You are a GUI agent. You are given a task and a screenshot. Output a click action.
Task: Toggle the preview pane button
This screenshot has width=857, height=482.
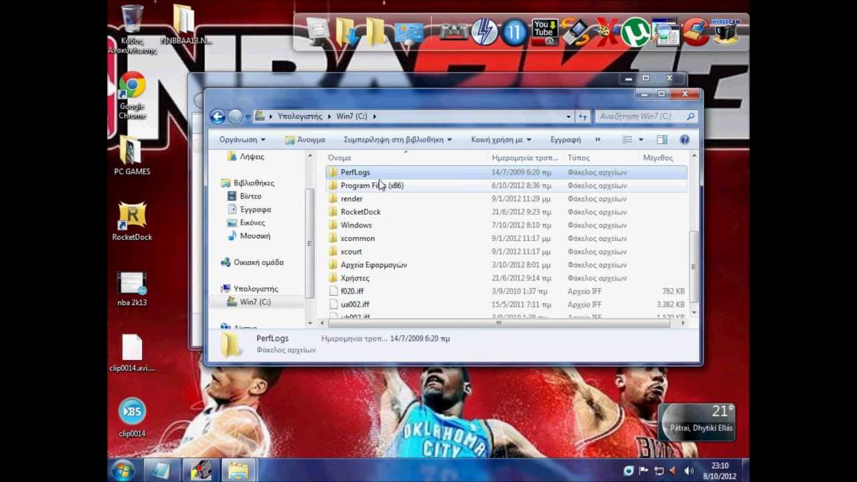pyautogui.click(x=661, y=140)
